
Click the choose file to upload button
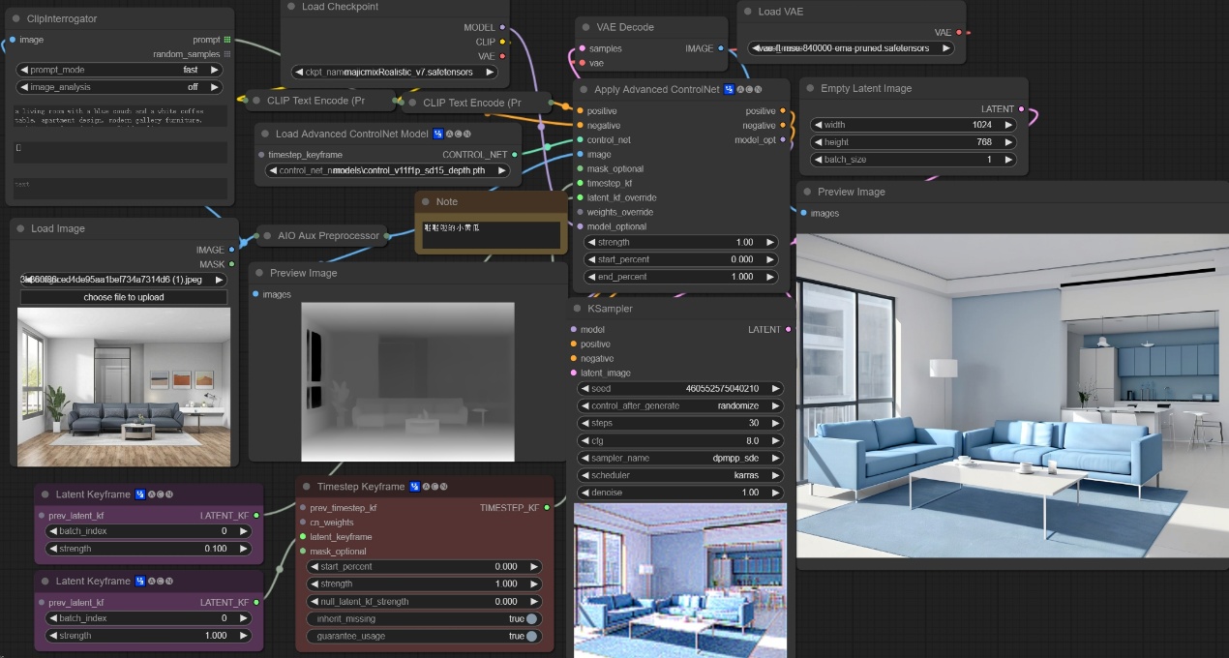[x=124, y=297]
